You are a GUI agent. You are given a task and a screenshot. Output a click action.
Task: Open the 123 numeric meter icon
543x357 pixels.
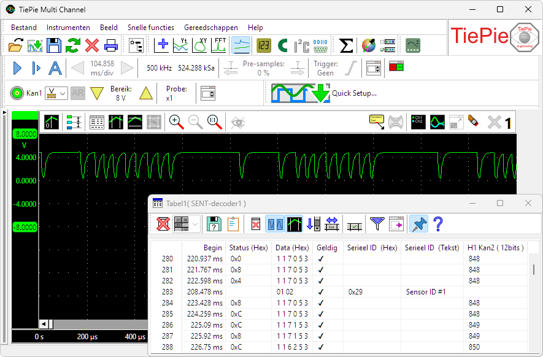point(264,45)
